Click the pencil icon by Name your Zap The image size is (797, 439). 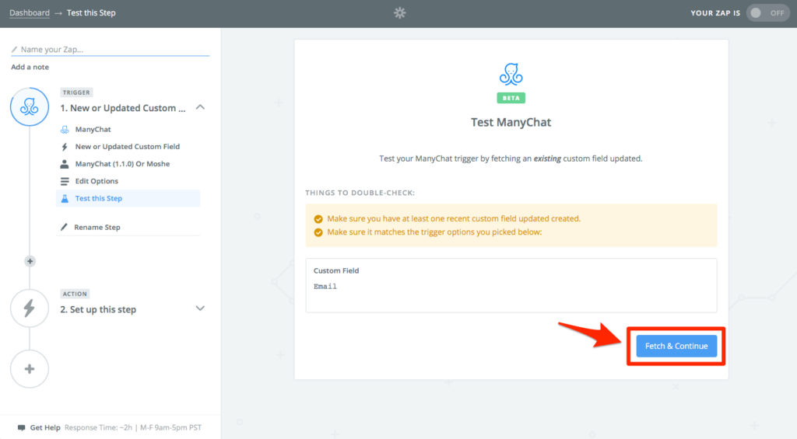click(14, 49)
